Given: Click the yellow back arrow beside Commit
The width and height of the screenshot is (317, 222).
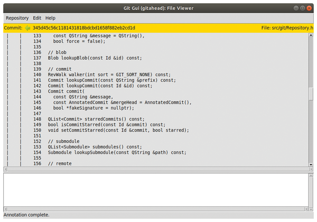Looking at the screenshot, I should [27, 28].
